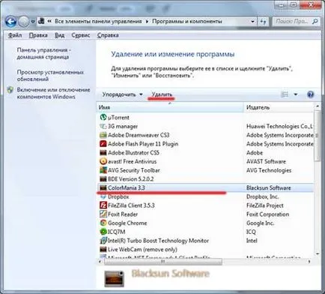Click the horizontal scrollbar thumb

162,262
